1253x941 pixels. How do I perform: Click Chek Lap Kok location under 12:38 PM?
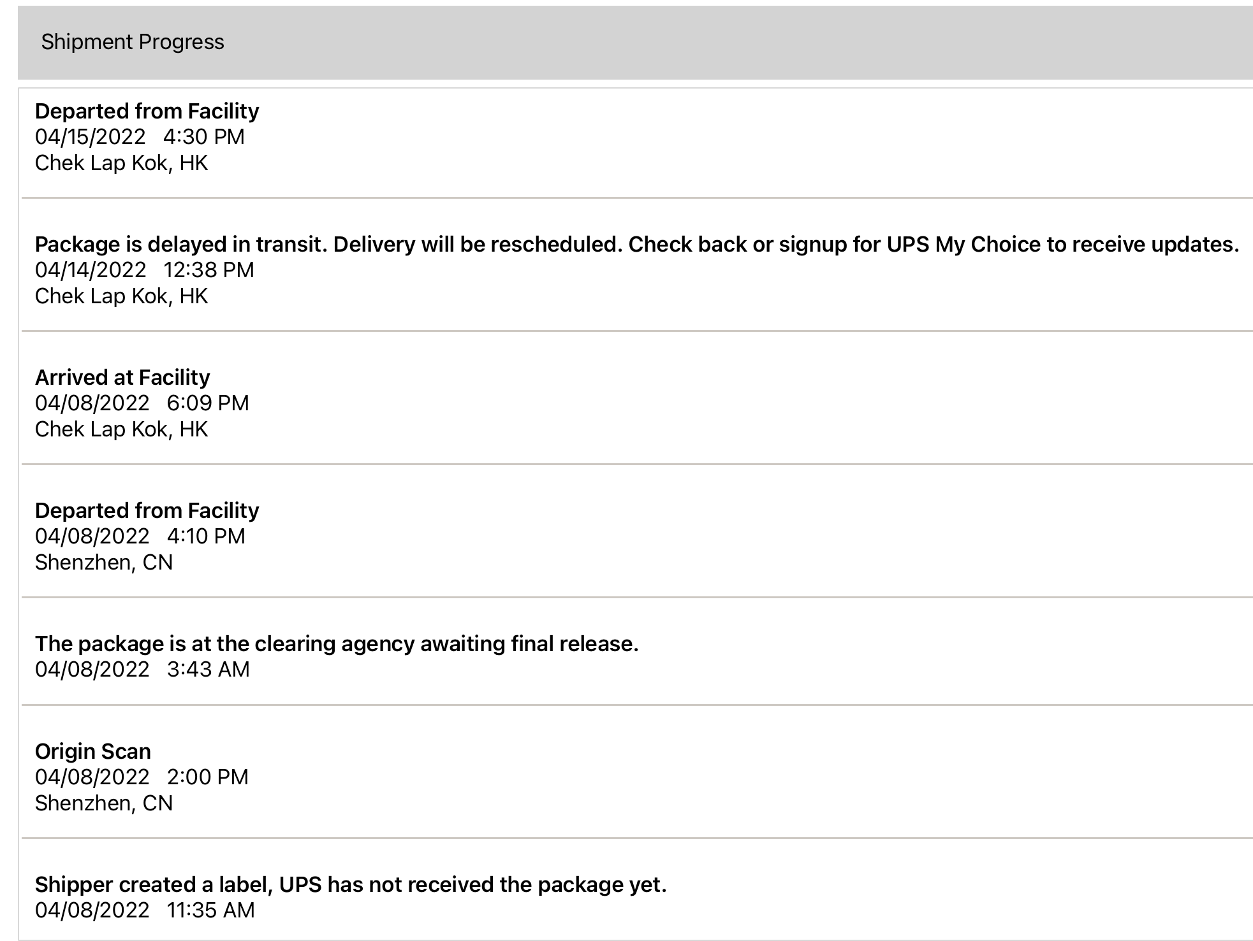(121, 296)
